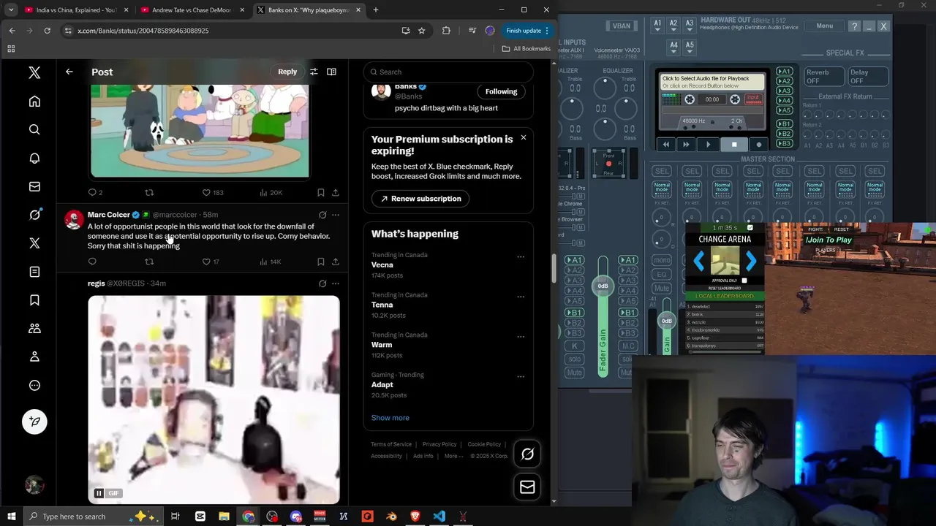Click X search input field
The width and height of the screenshot is (936, 526).
coord(448,72)
